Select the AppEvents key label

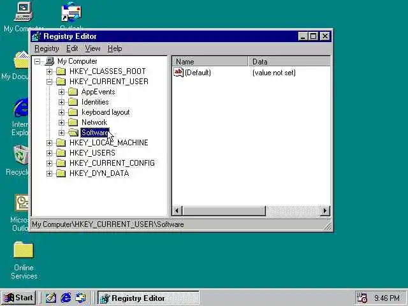pos(98,92)
